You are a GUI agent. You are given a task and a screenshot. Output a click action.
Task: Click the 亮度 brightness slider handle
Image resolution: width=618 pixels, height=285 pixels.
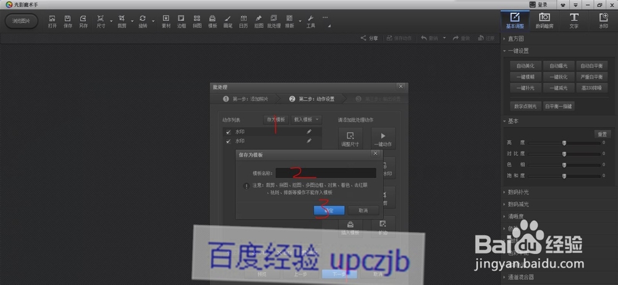[x=564, y=143]
